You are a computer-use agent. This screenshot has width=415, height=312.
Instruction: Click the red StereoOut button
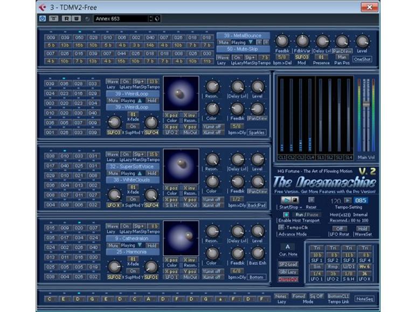[x=288, y=280]
